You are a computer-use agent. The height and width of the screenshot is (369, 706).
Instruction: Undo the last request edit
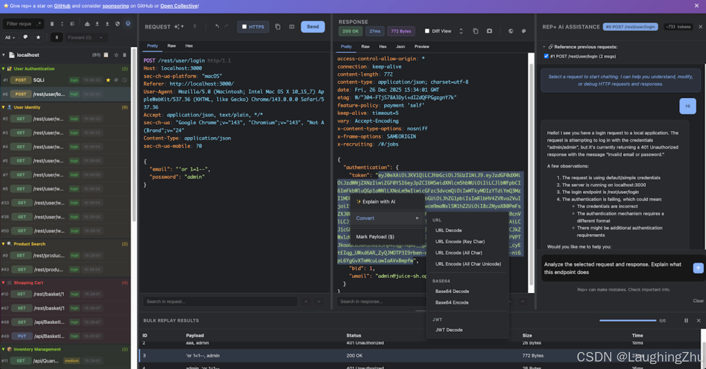pyautogui.click(x=217, y=26)
